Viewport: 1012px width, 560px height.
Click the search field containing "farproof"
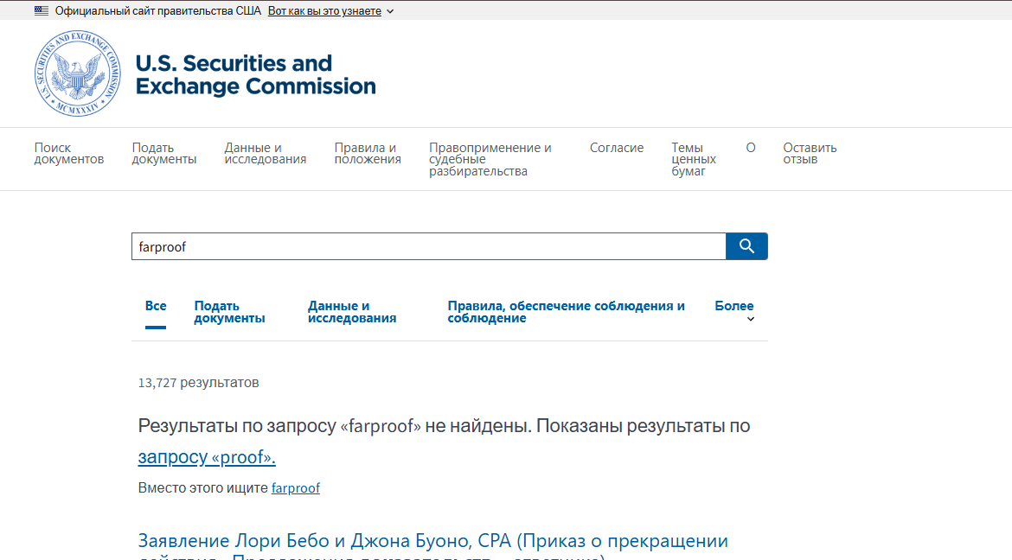428,246
